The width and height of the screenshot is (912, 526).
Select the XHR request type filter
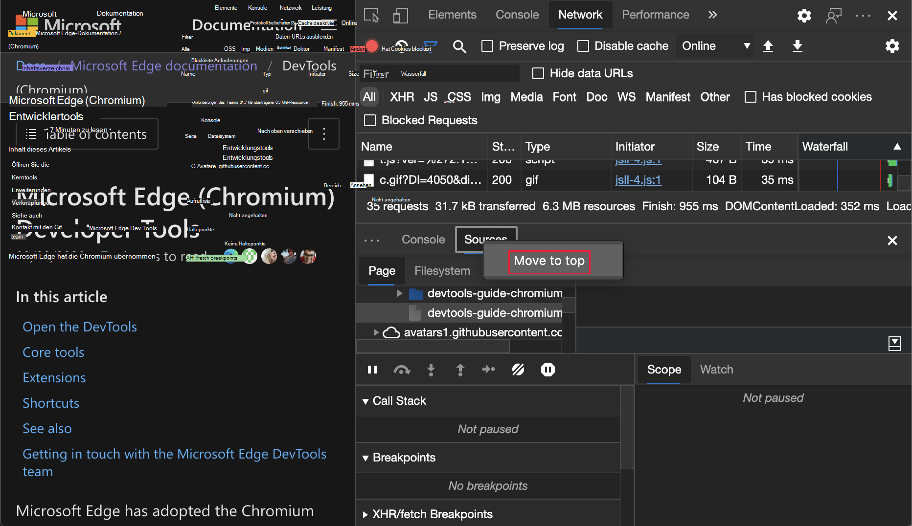[x=402, y=97]
